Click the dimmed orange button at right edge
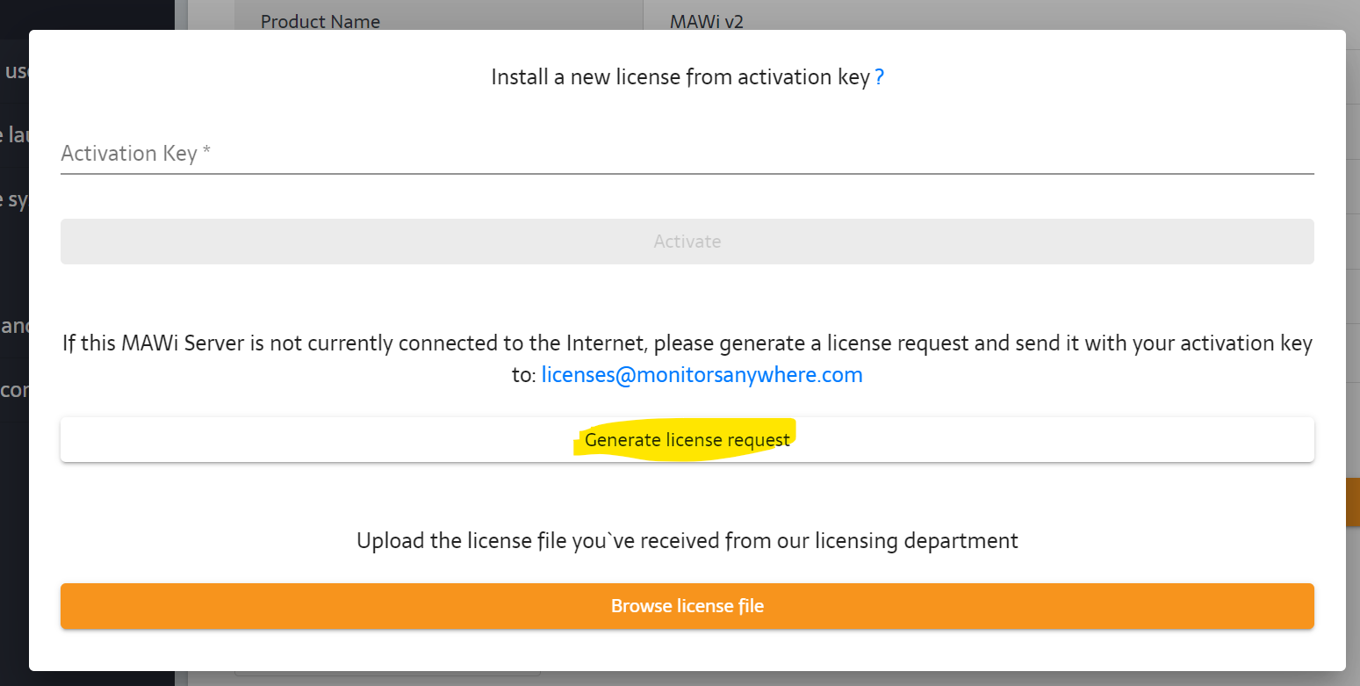 pos(1352,502)
